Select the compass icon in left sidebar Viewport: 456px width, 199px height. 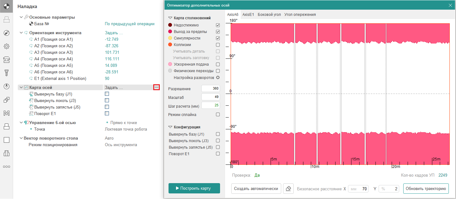click(6, 33)
